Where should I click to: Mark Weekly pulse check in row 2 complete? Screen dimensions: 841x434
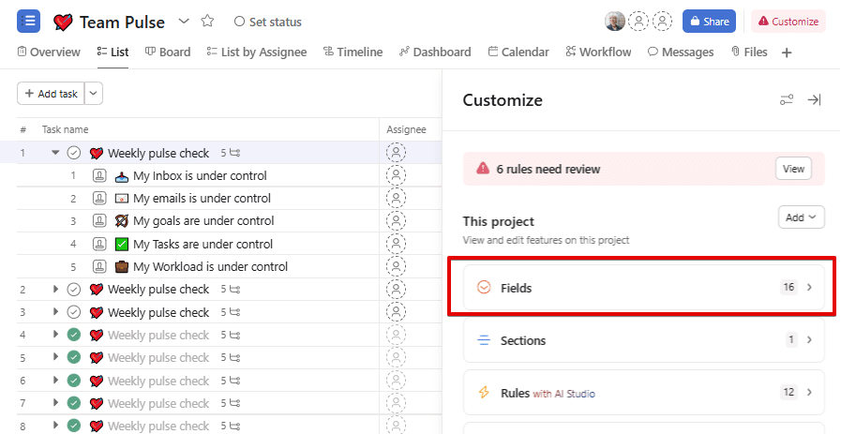pos(74,290)
